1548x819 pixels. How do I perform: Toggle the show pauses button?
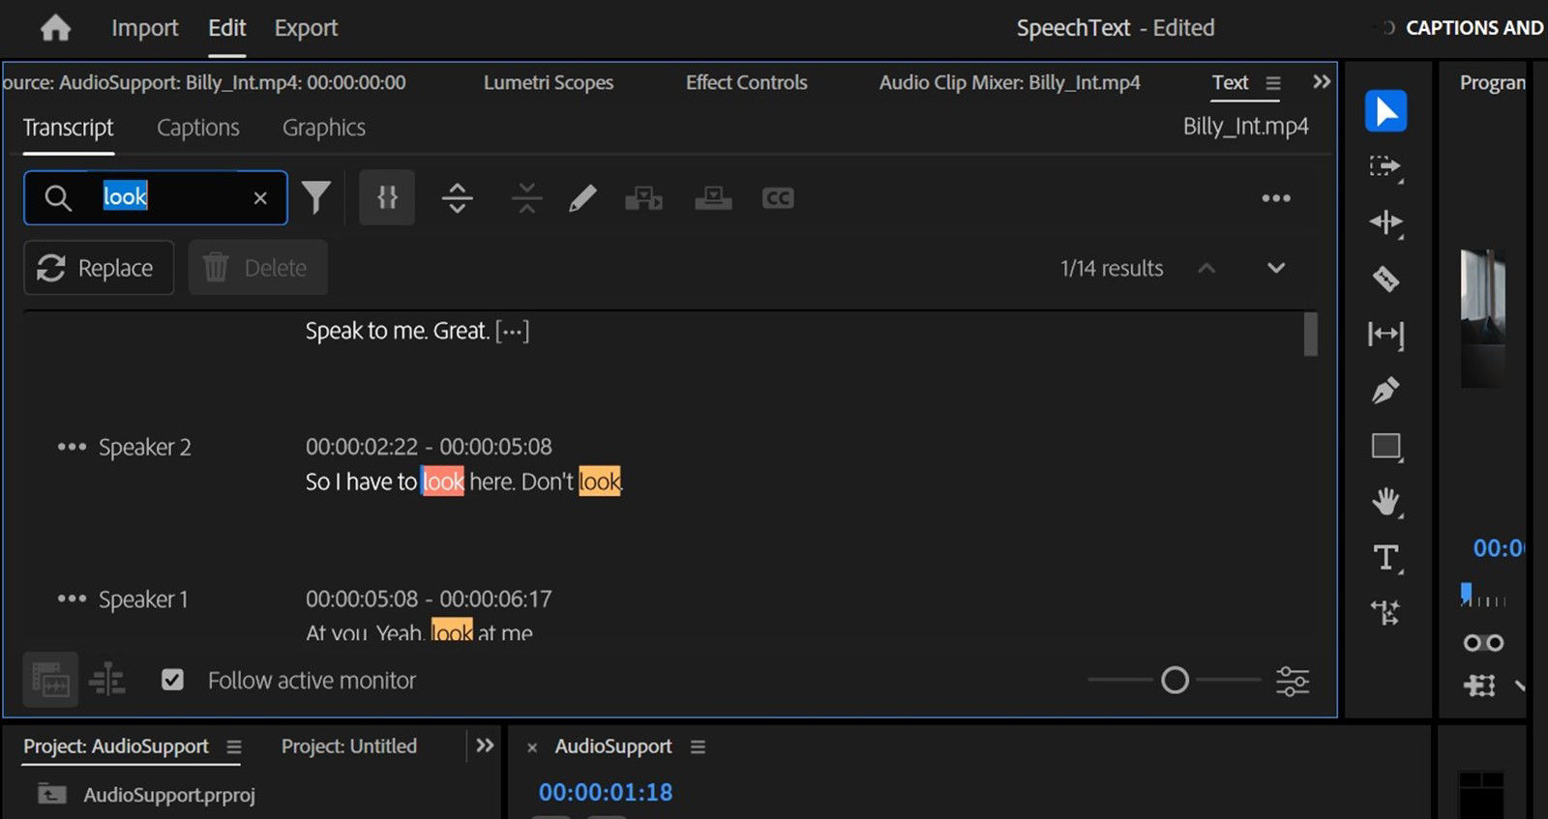pyautogui.click(x=387, y=197)
